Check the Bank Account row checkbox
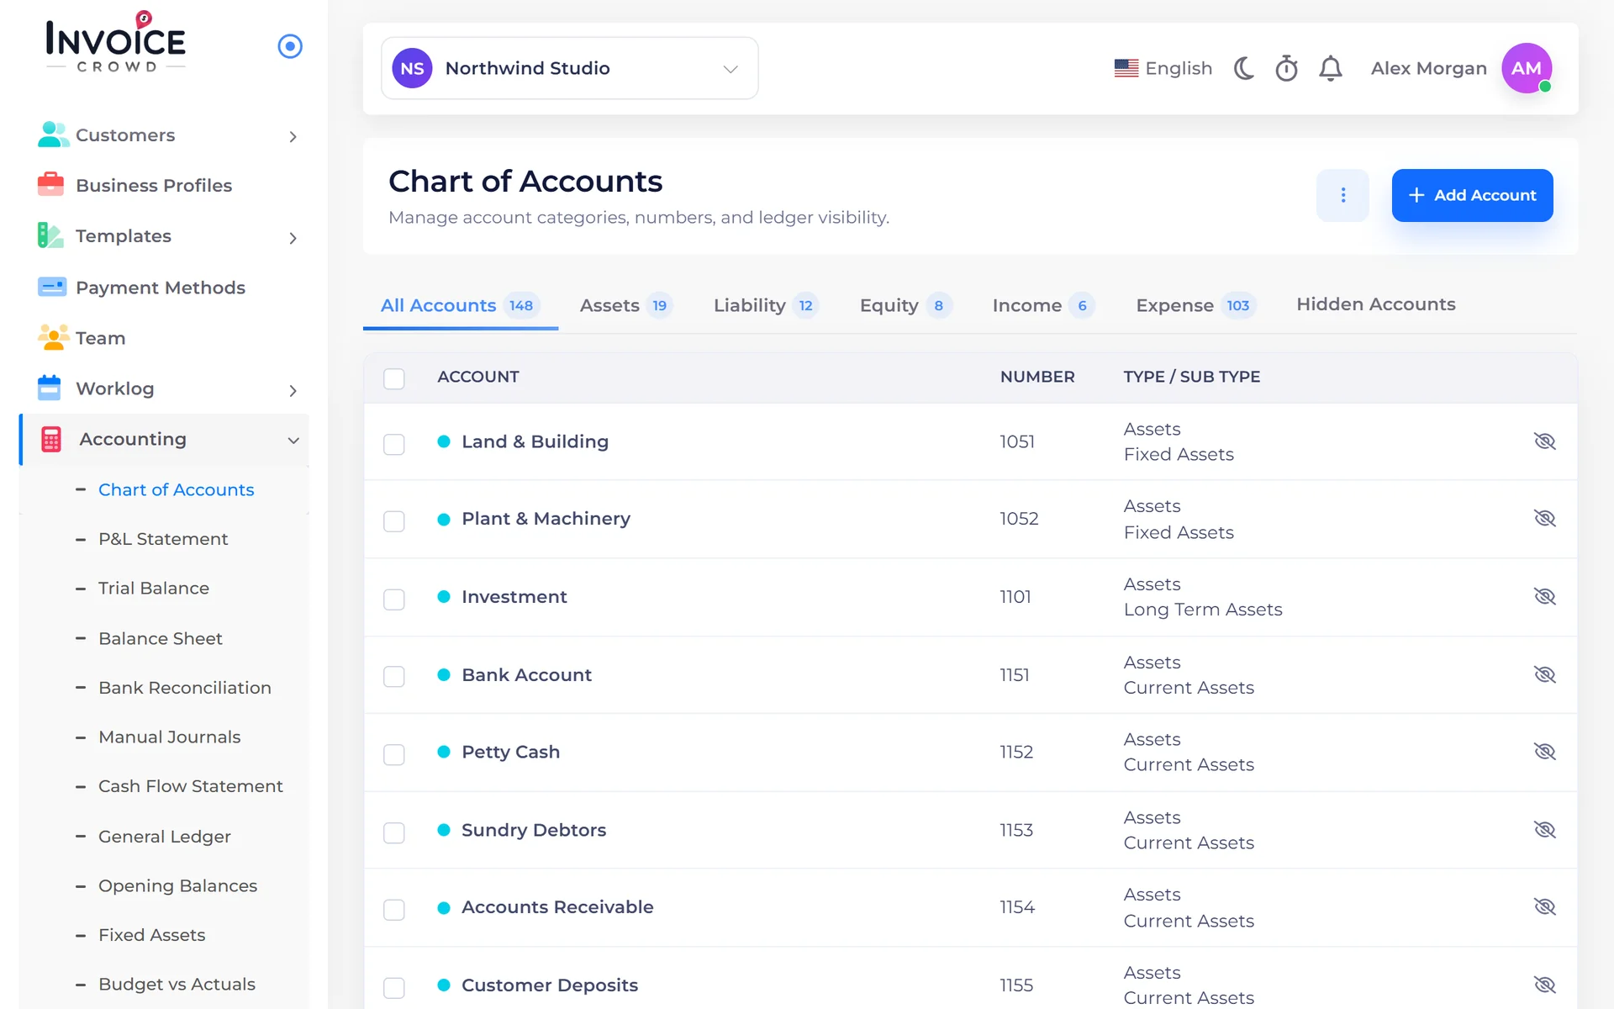This screenshot has width=1614, height=1009. tap(394, 677)
